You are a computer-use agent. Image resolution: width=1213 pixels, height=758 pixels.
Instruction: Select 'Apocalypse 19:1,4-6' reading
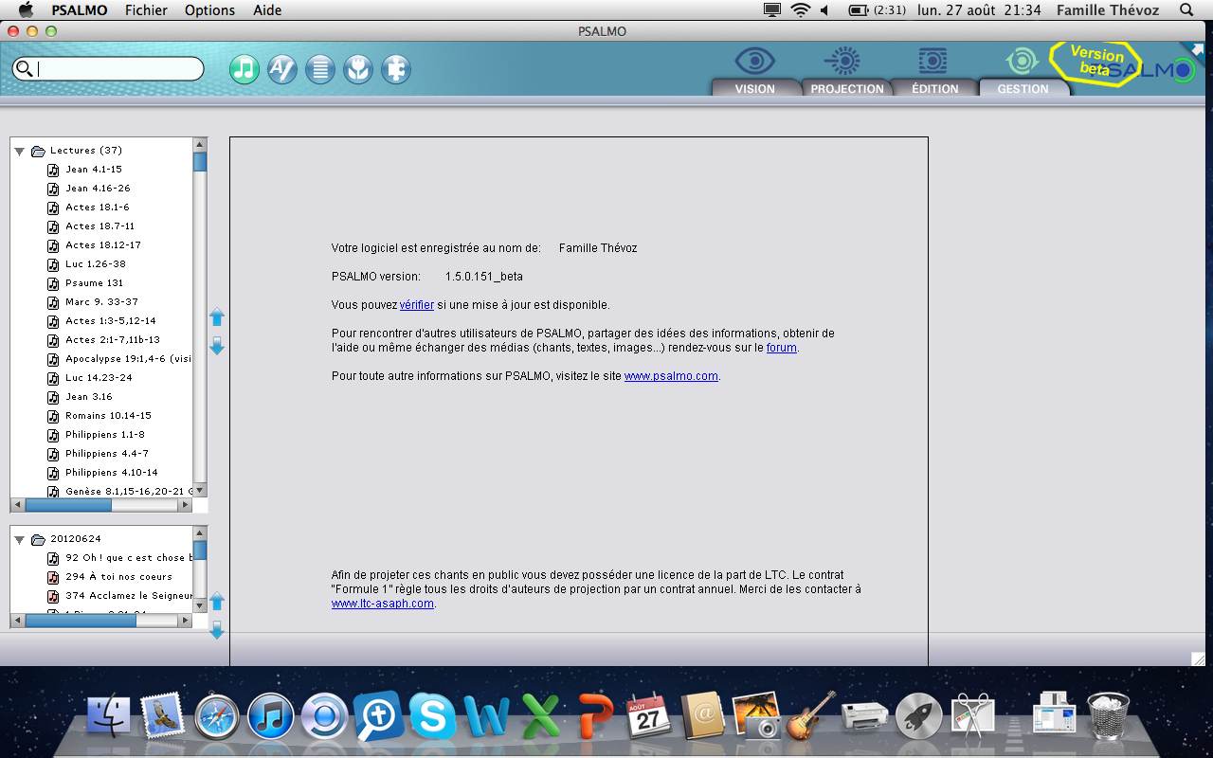click(x=129, y=359)
